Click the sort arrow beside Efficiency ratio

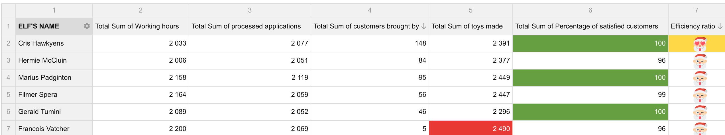click(x=720, y=26)
